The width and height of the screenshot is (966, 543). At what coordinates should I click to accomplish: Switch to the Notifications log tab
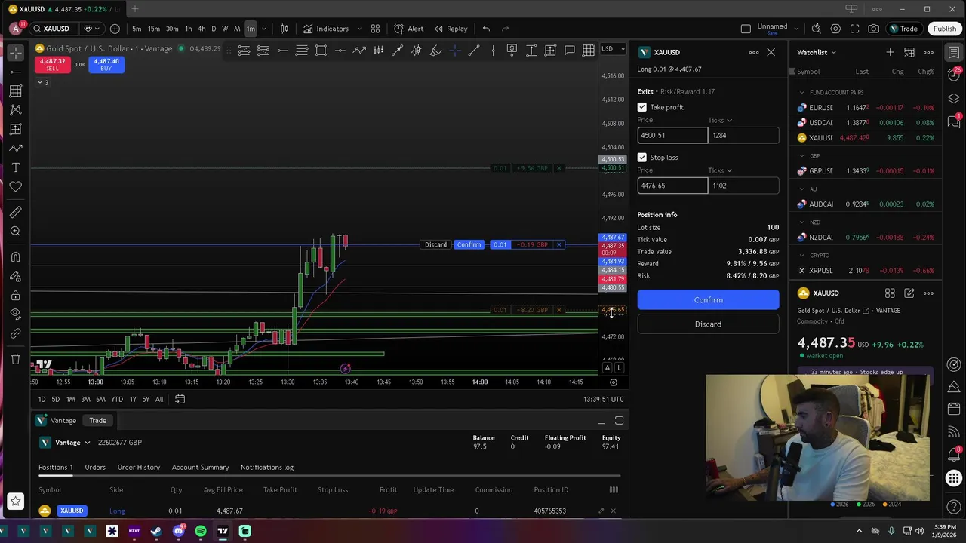[x=267, y=468]
